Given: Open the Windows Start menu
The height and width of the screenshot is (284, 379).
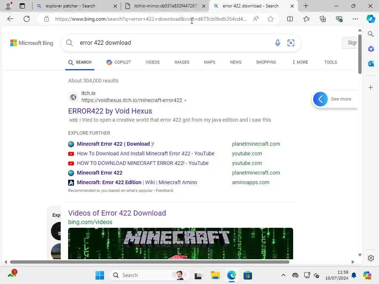Looking at the screenshot, I should (x=100, y=275).
